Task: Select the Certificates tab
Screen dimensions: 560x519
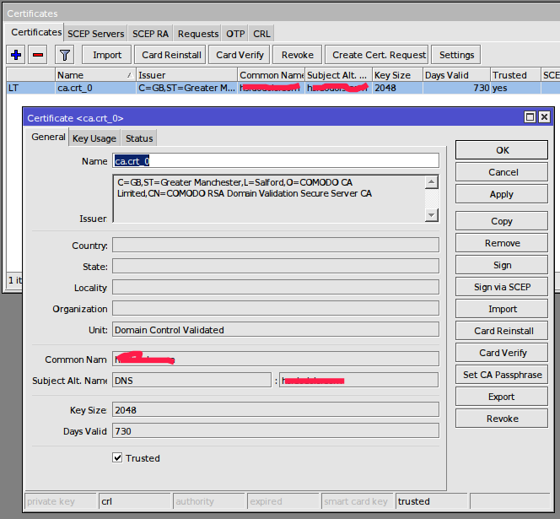Action: tap(36, 32)
